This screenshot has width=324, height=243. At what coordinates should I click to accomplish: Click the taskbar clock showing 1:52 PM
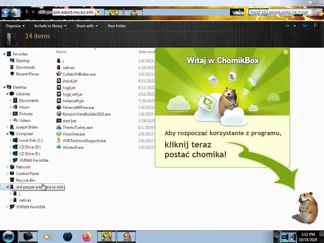[308, 234]
